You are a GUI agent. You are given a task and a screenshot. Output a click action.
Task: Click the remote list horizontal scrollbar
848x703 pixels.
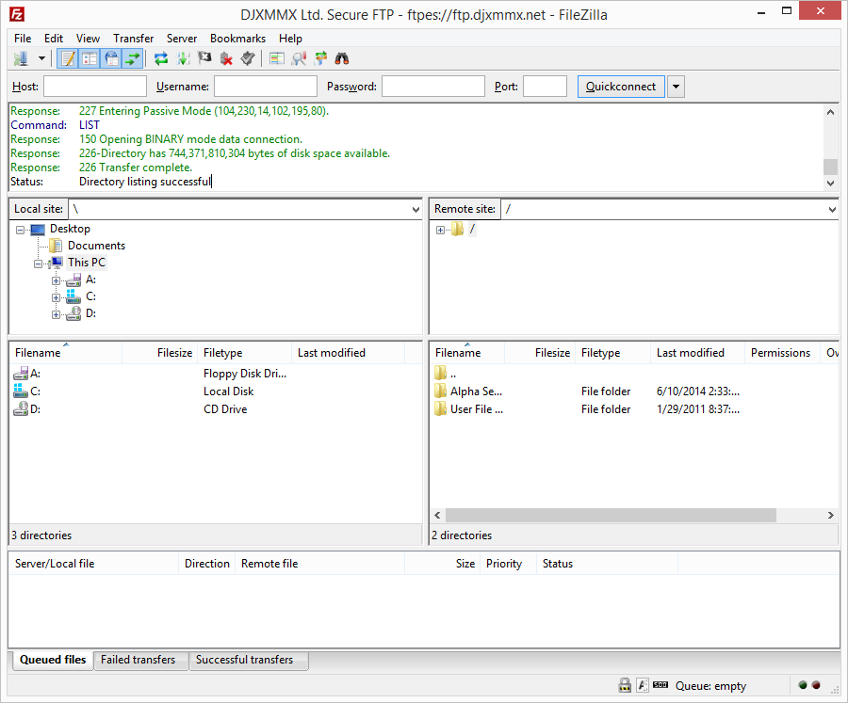pyautogui.click(x=611, y=516)
